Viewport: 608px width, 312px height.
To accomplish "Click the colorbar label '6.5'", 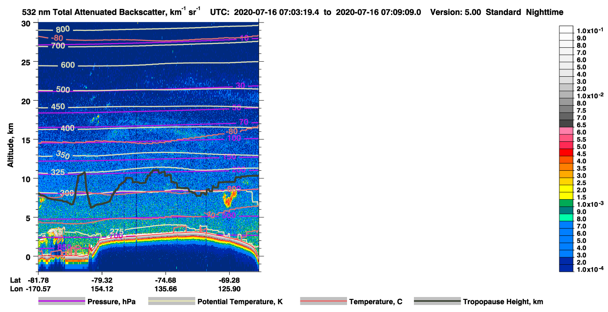I will pyautogui.click(x=581, y=125).
